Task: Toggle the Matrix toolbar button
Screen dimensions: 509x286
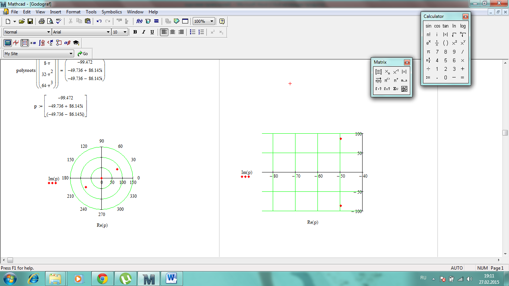Action: point(25,43)
